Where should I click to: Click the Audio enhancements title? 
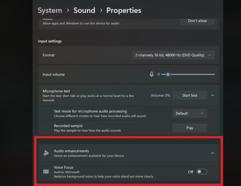pos(71,151)
